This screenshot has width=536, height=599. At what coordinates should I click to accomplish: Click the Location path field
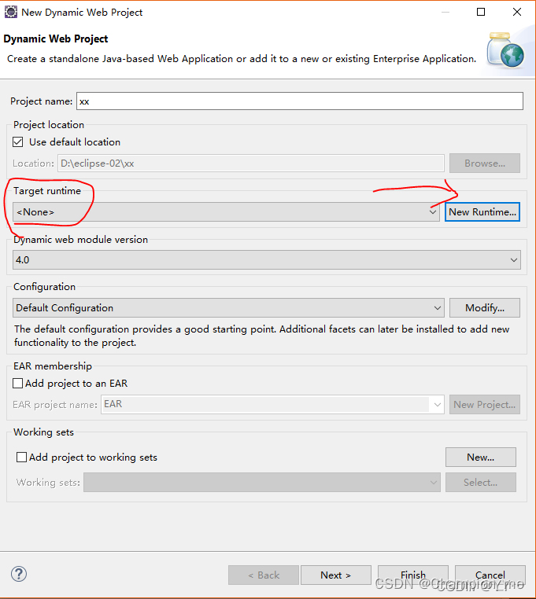click(251, 164)
